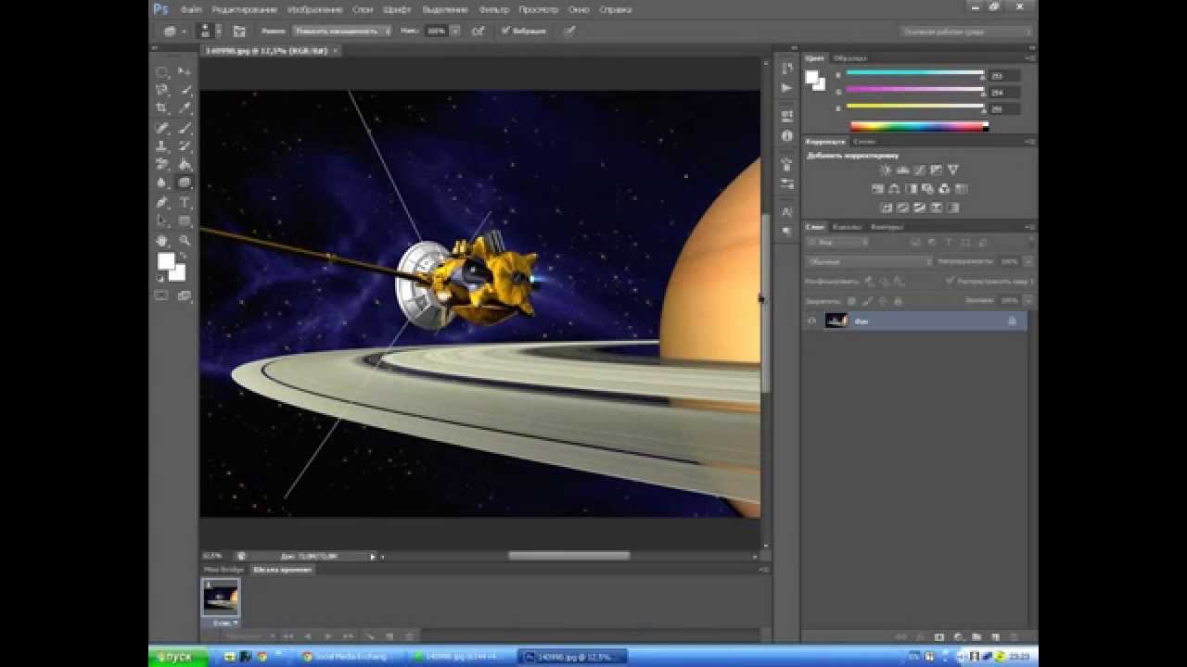Viewport: 1187px width, 667px height.
Task: Open the layer opacity dropdown arrow
Action: pos(1028,261)
